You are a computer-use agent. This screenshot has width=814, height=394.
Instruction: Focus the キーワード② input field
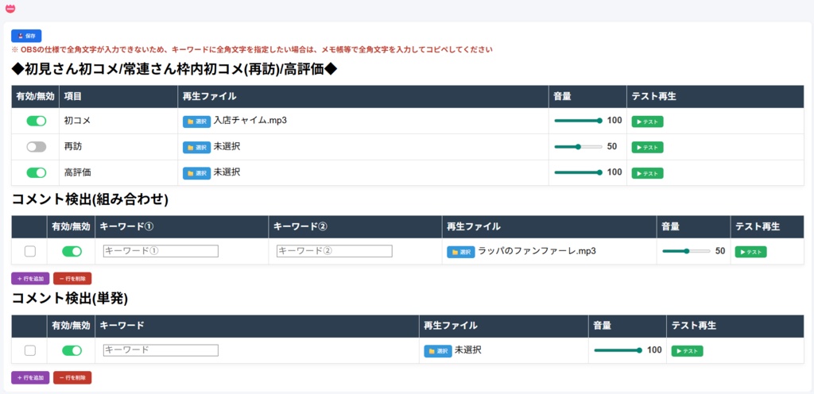pyautogui.click(x=335, y=251)
